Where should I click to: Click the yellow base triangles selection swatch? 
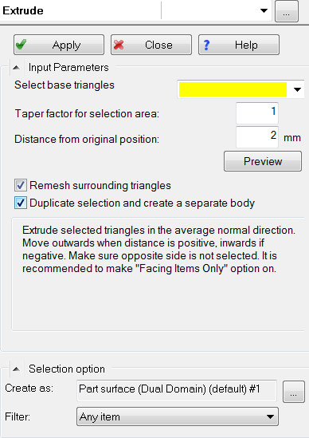(233, 89)
